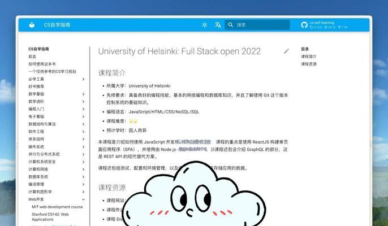Viewport: 388px width, 226px height.
Task: Expand the 软件工程 section chevron
Action: coord(83,132)
